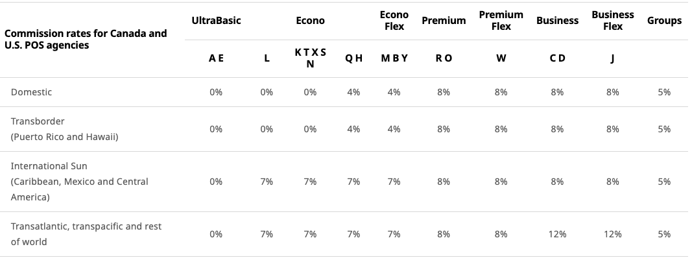Select the 12% Business Flex cell
692x273 pixels.
[x=613, y=234]
